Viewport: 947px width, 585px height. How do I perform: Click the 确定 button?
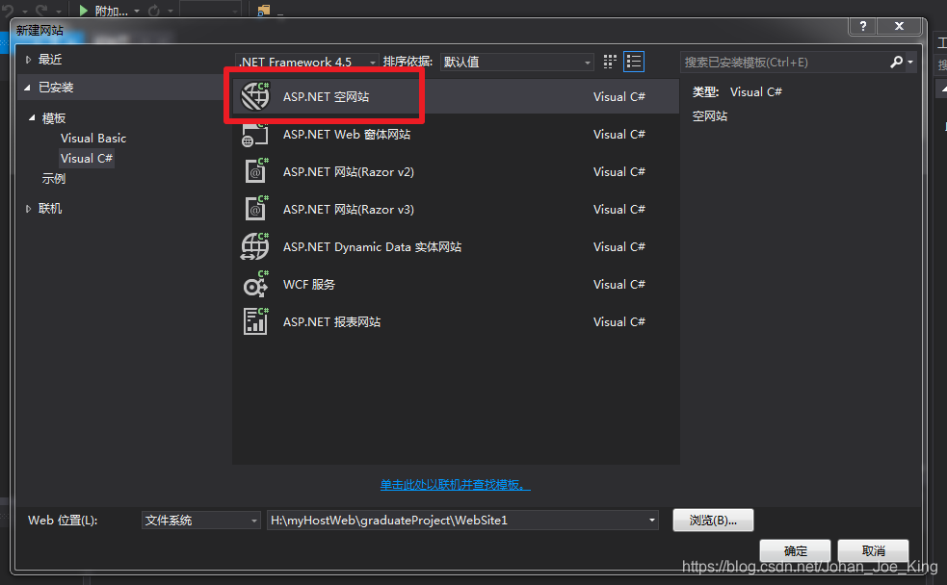click(x=795, y=550)
